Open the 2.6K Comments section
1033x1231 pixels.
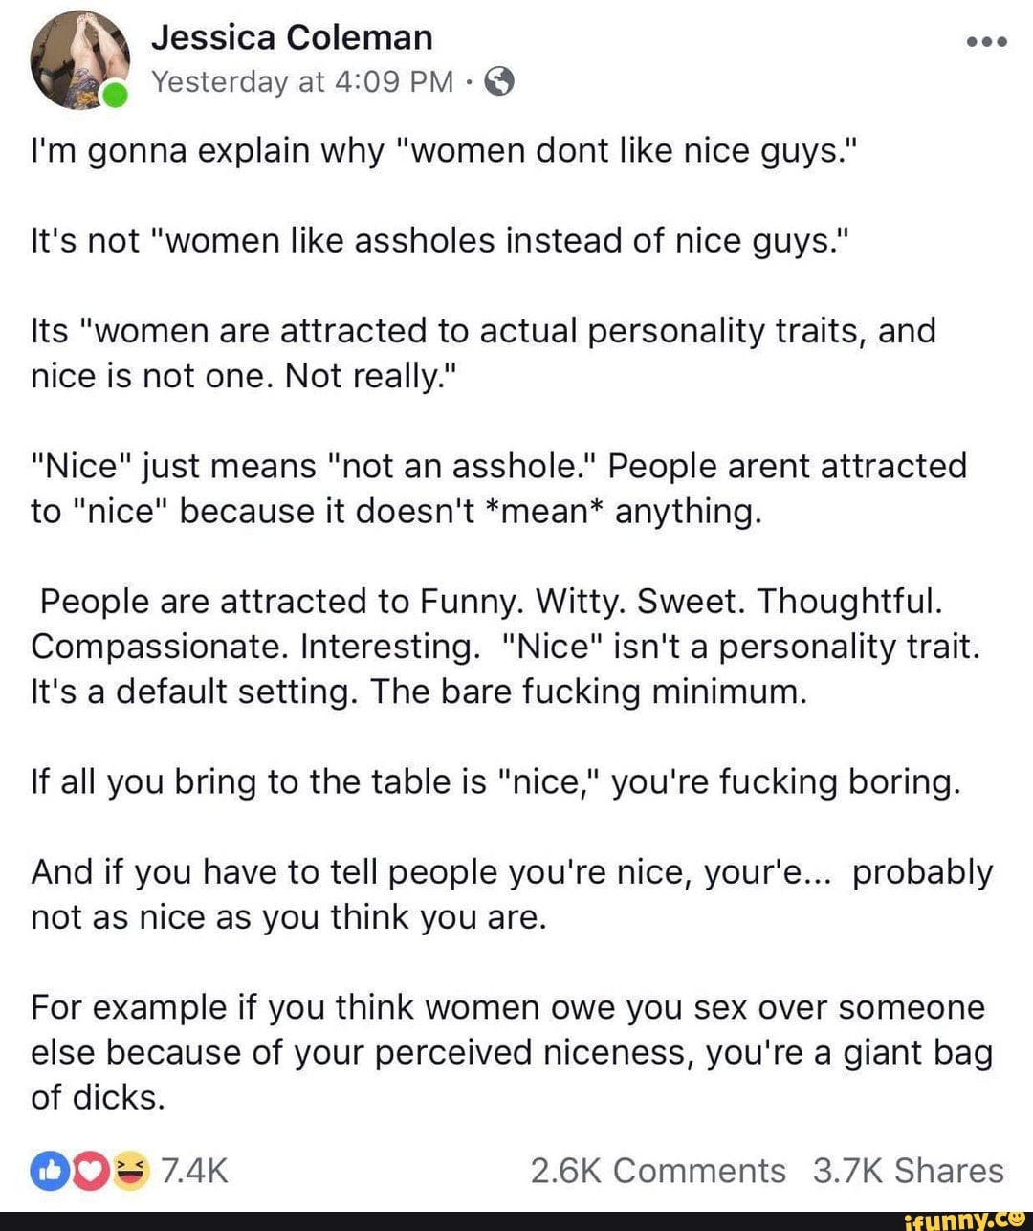click(657, 1170)
